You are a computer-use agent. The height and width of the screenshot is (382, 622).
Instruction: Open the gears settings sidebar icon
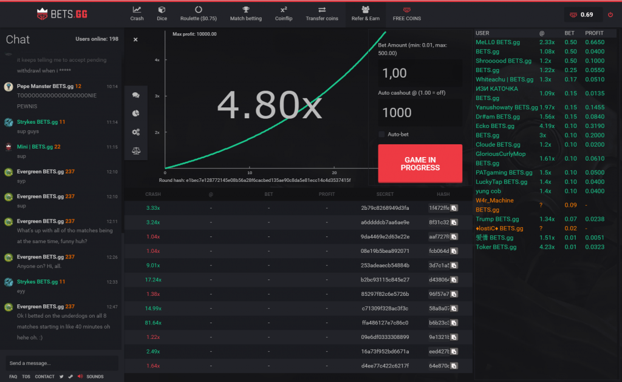click(135, 132)
